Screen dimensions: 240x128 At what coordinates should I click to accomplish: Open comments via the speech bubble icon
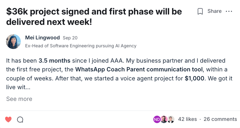click(x=20, y=119)
